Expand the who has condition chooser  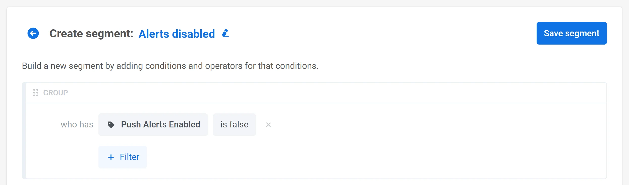pos(77,124)
